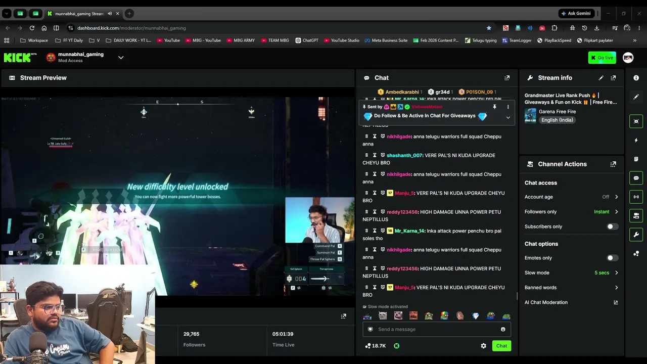Open the Workspace bookmarks folder
Image resolution: width=647 pixels, height=364 pixels.
(34, 40)
